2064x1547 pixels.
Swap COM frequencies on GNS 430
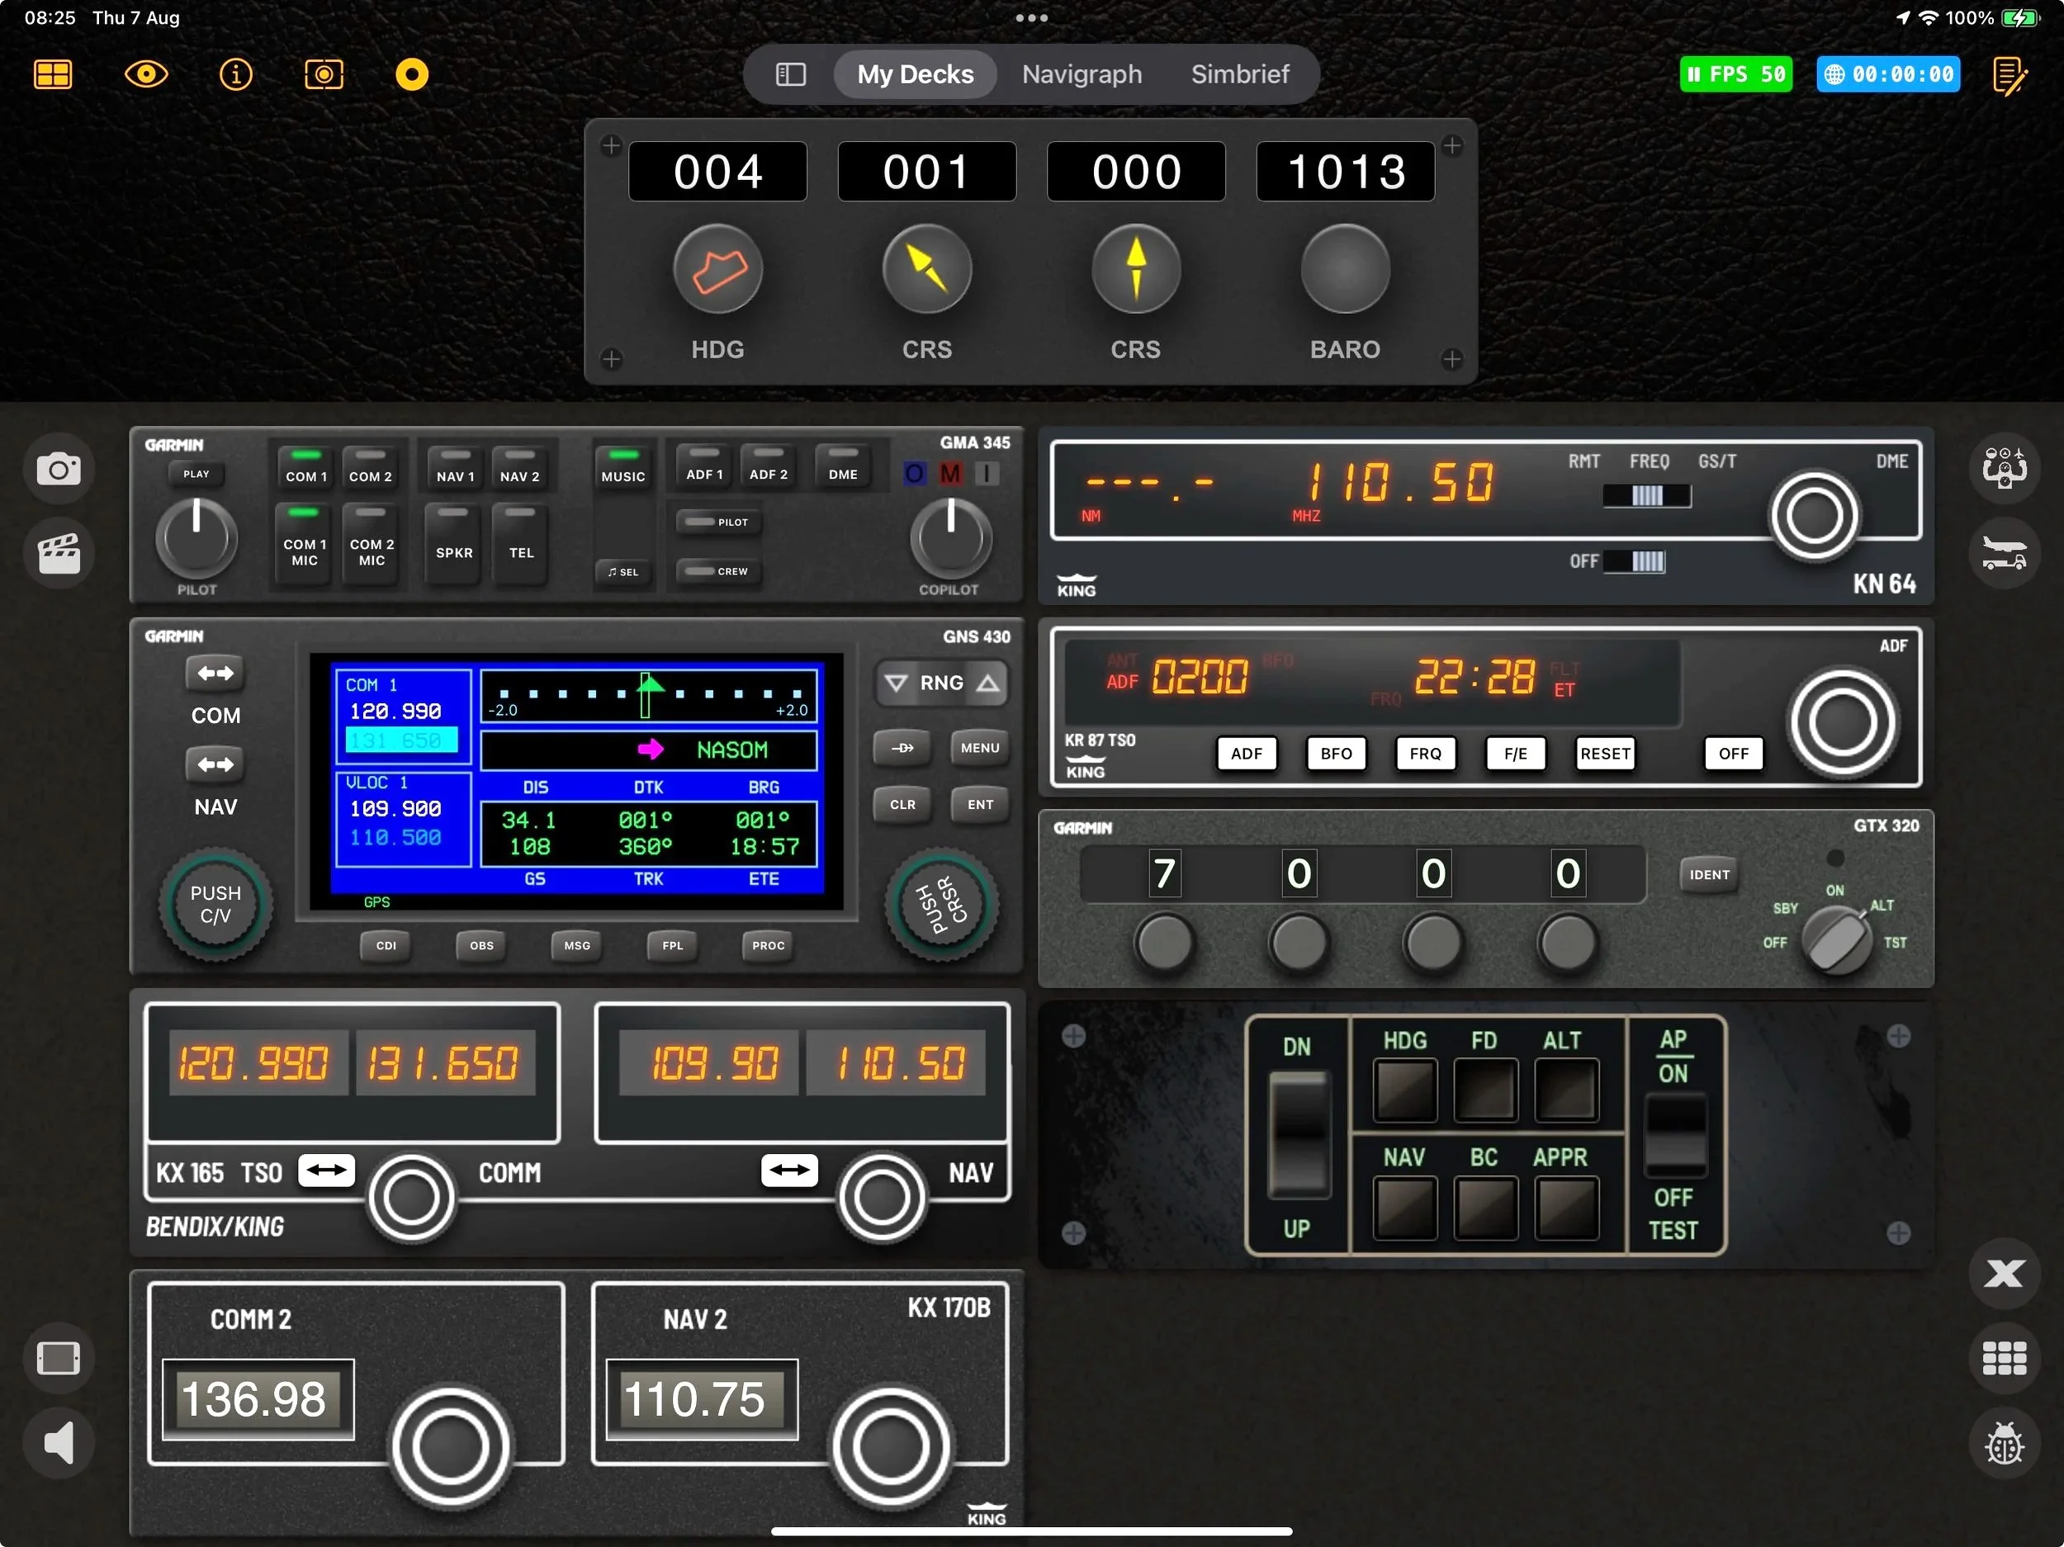click(215, 674)
